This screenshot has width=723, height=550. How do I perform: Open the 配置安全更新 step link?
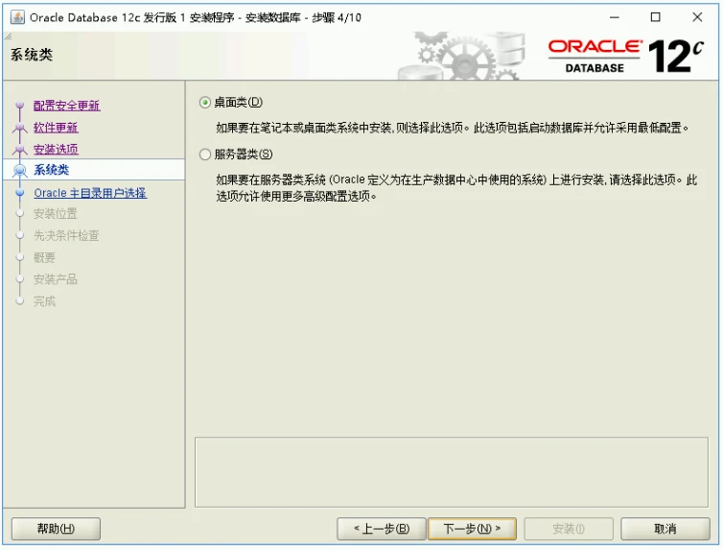(66, 106)
